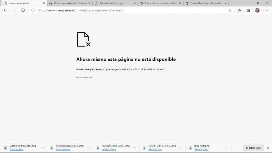Close the www.masqcarne.es tab
Screen dimensions: 272x153
click(x=44, y=3)
